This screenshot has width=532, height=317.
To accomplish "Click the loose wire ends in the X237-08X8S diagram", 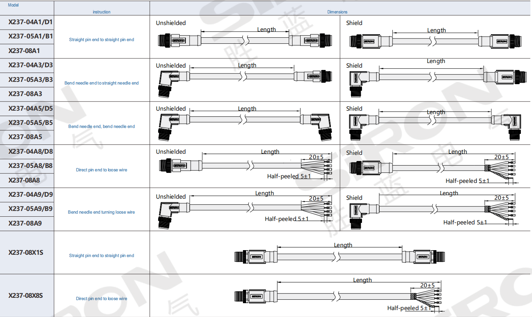I will click(x=428, y=297).
